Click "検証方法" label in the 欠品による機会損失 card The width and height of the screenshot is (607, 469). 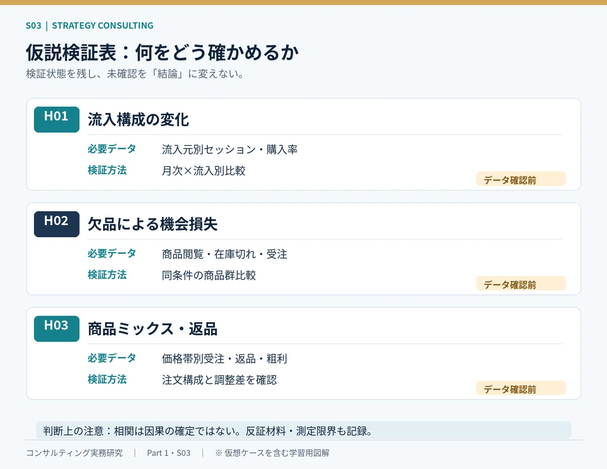[x=107, y=275]
